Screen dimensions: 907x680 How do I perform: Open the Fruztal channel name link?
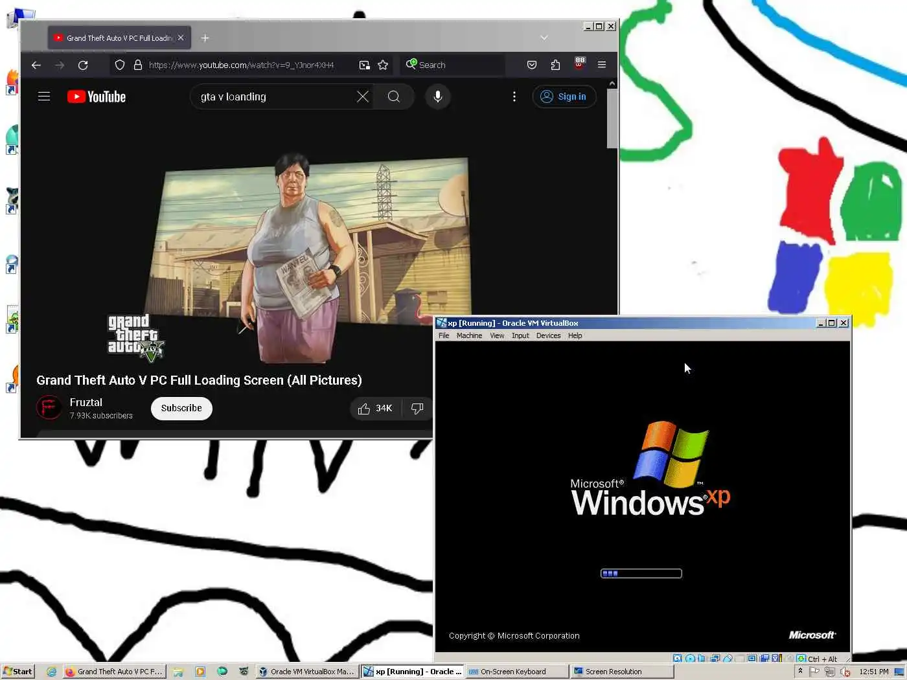point(86,402)
